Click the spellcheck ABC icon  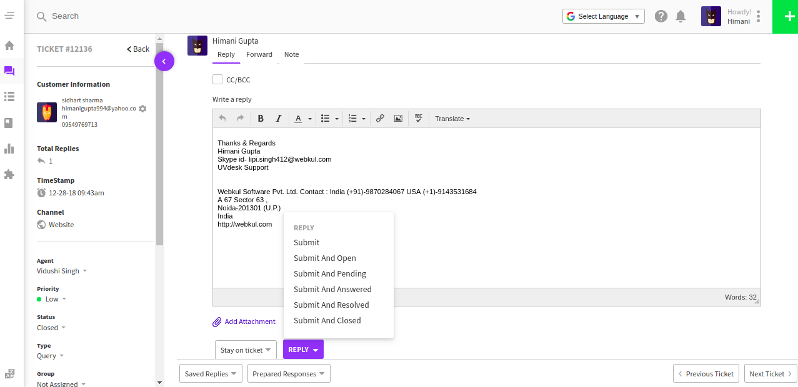pyautogui.click(x=419, y=119)
